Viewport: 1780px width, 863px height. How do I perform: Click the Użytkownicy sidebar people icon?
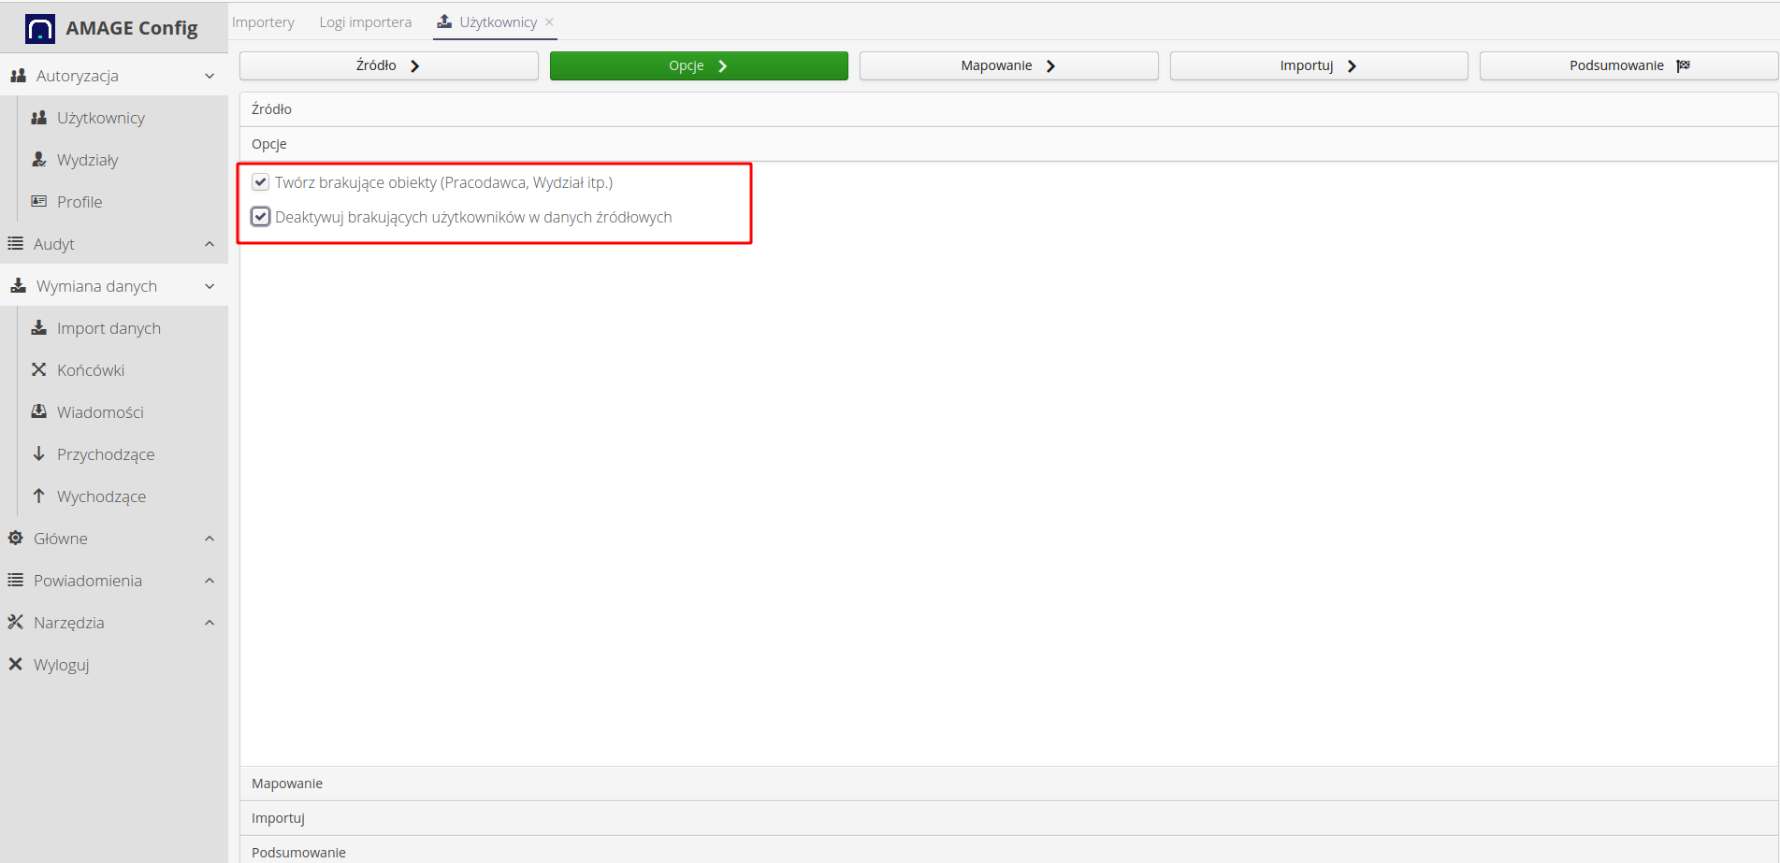tap(39, 118)
